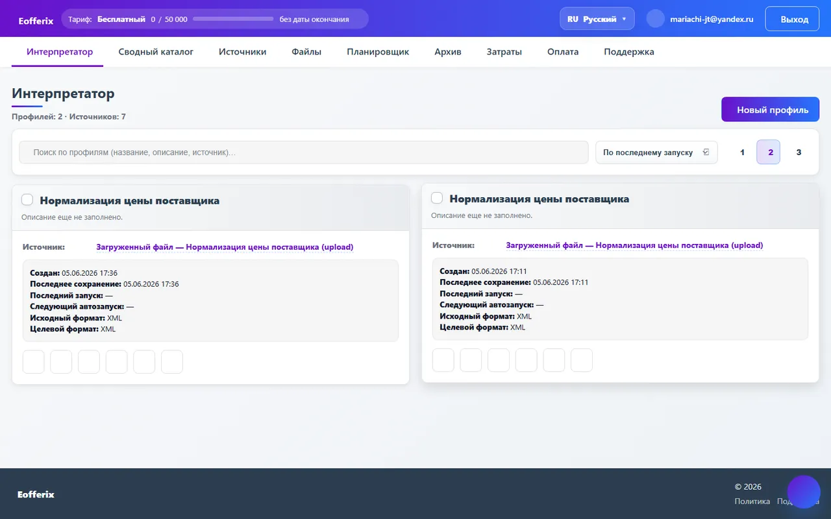This screenshot has height=519, width=831.
Task: Open the source link in the 17:36 profile card
Action: [x=225, y=247]
